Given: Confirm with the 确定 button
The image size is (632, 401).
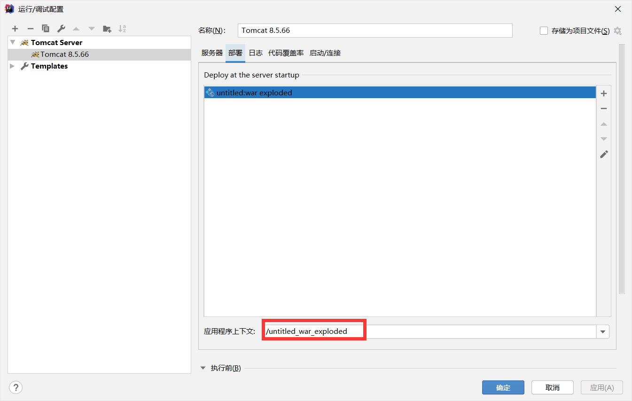Looking at the screenshot, I should point(503,387).
